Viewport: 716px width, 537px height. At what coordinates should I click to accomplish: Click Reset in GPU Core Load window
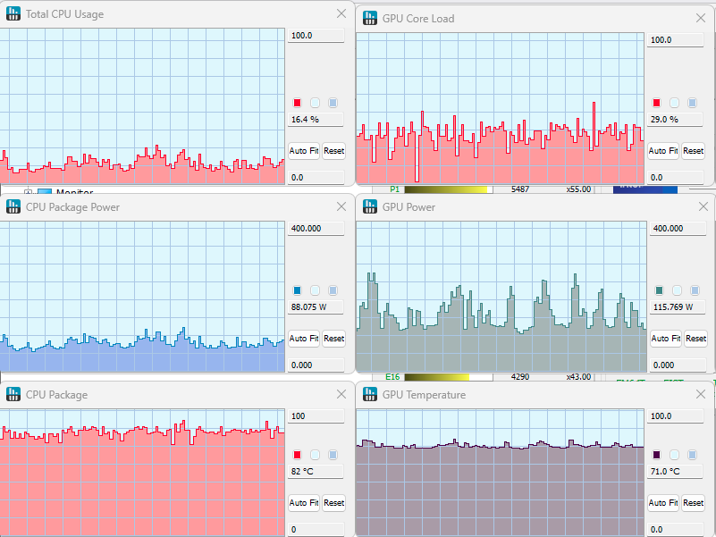pyautogui.click(x=693, y=151)
